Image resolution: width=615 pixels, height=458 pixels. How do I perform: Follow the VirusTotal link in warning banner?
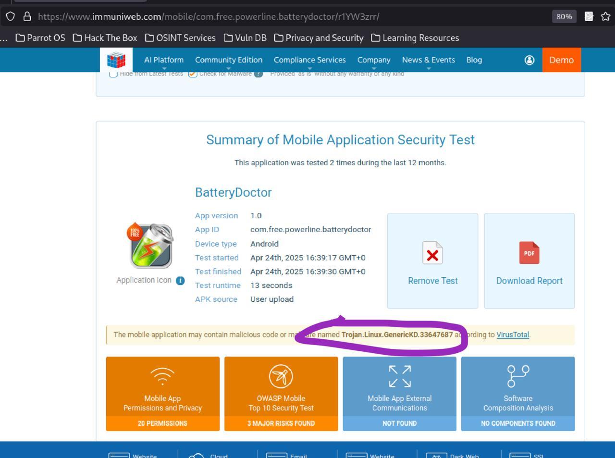[x=513, y=335]
